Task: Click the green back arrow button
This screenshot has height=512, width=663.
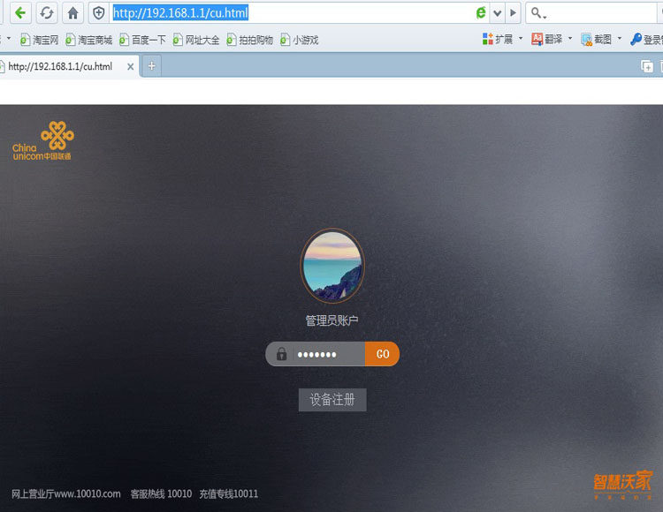Action: (x=19, y=13)
